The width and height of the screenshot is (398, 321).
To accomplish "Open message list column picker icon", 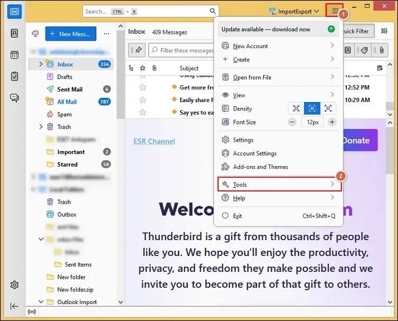I will coord(379,68).
